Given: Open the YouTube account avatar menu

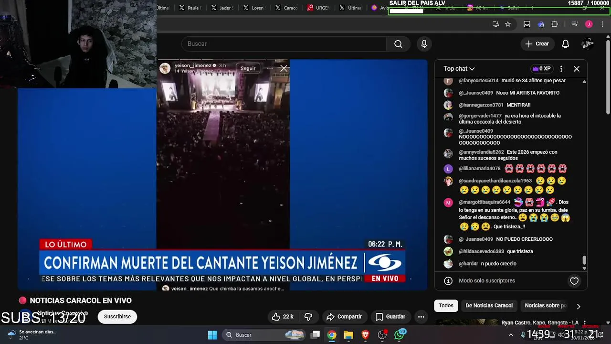Looking at the screenshot, I should 588,44.
